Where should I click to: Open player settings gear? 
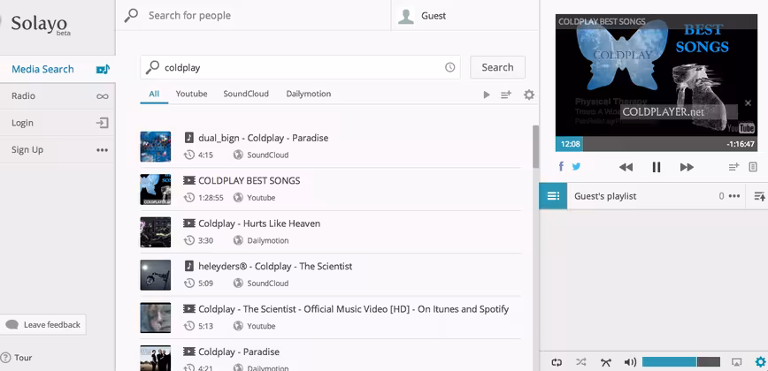[760, 361]
